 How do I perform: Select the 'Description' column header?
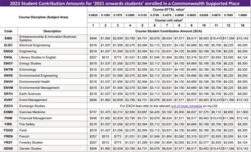click(52, 31)
